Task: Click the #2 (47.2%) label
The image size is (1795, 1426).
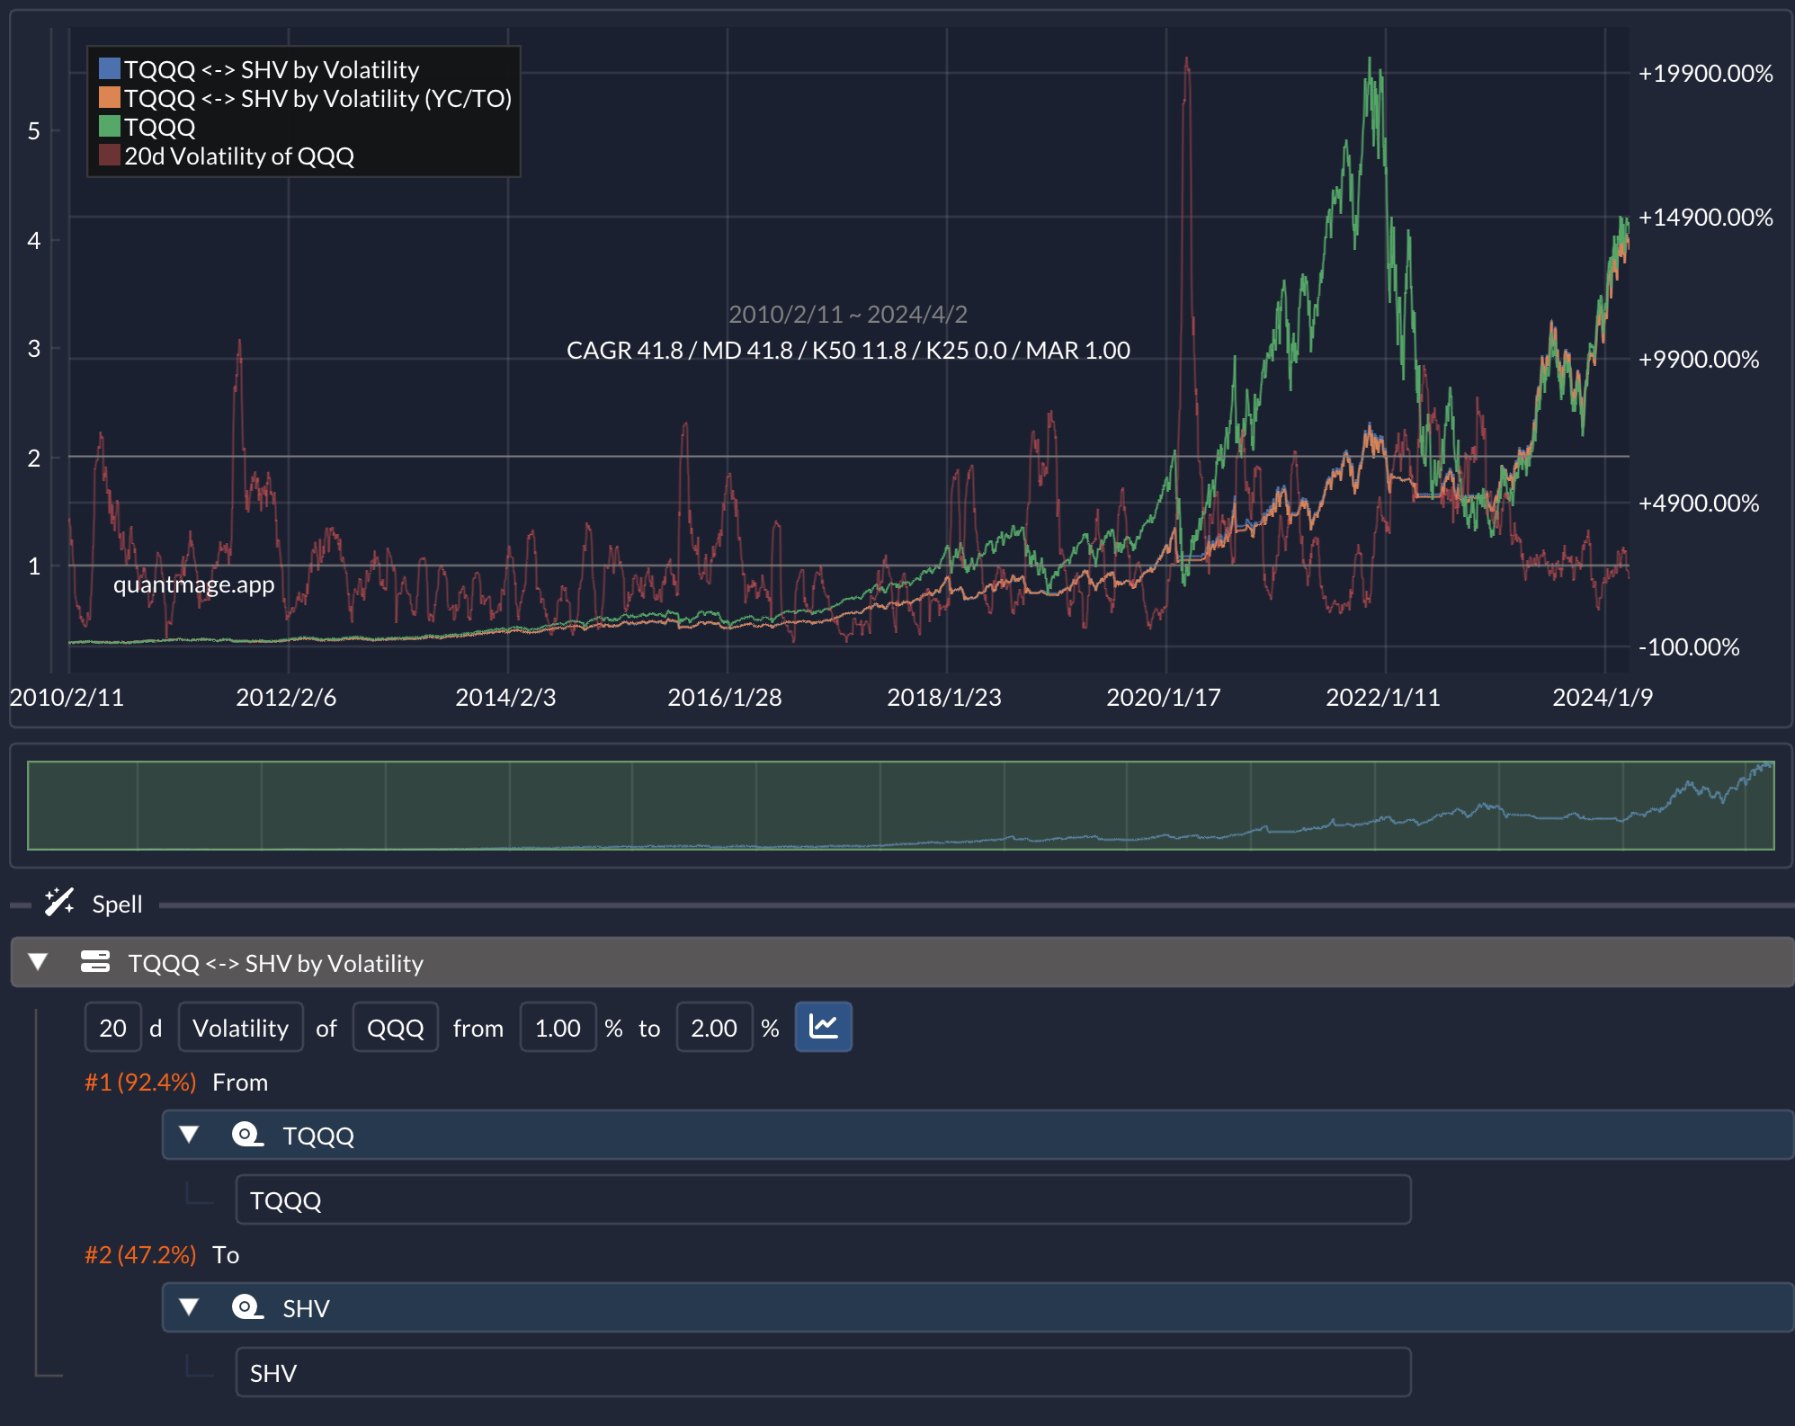Action: click(140, 1254)
